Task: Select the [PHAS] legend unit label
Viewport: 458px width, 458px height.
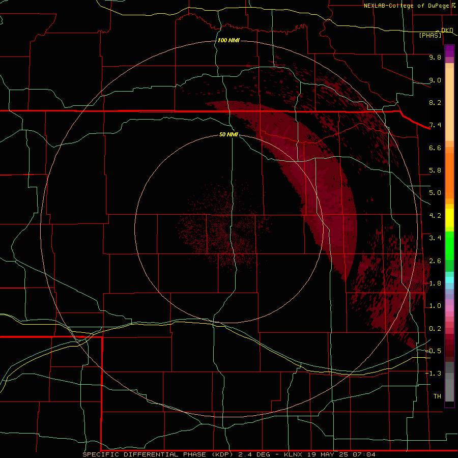Action: (x=430, y=36)
